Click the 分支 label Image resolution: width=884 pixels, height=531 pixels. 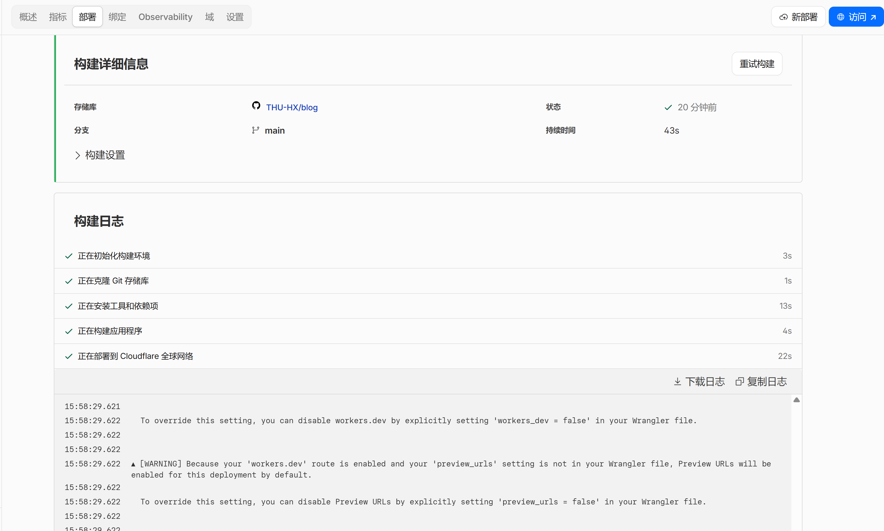[x=82, y=130]
